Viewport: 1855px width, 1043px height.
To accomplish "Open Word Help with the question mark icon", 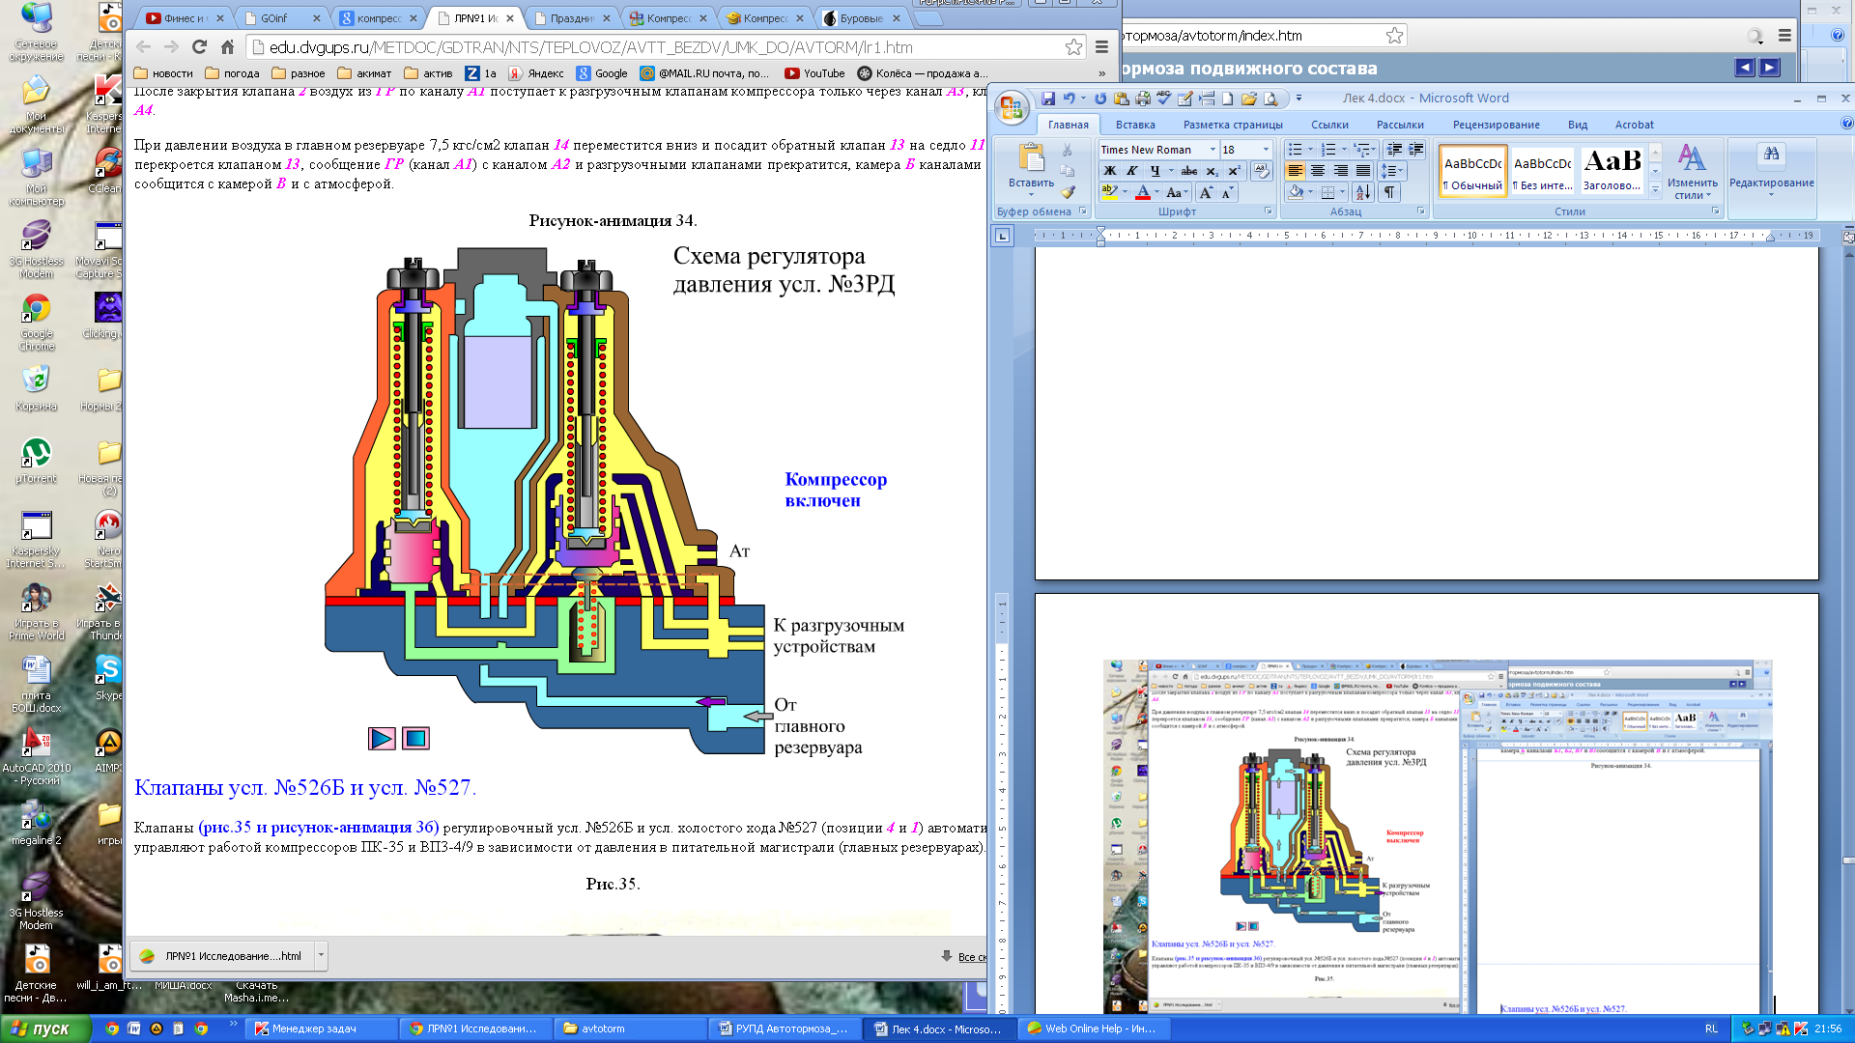I will coord(1846,124).
